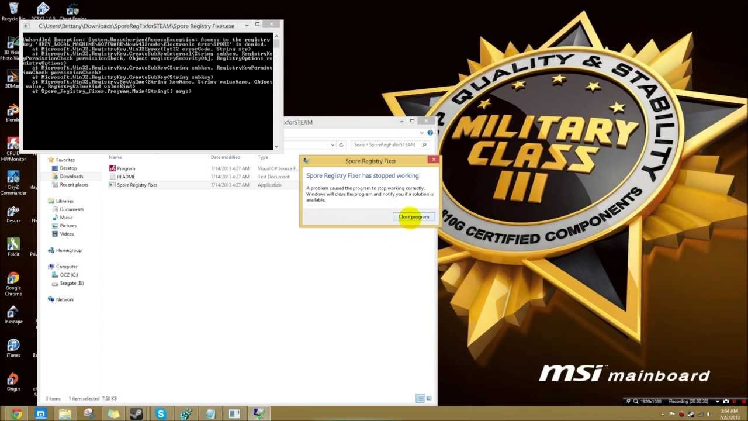Image resolution: width=748 pixels, height=421 pixels.
Task: Open the address bar history dropdown
Action: coord(333,144)
